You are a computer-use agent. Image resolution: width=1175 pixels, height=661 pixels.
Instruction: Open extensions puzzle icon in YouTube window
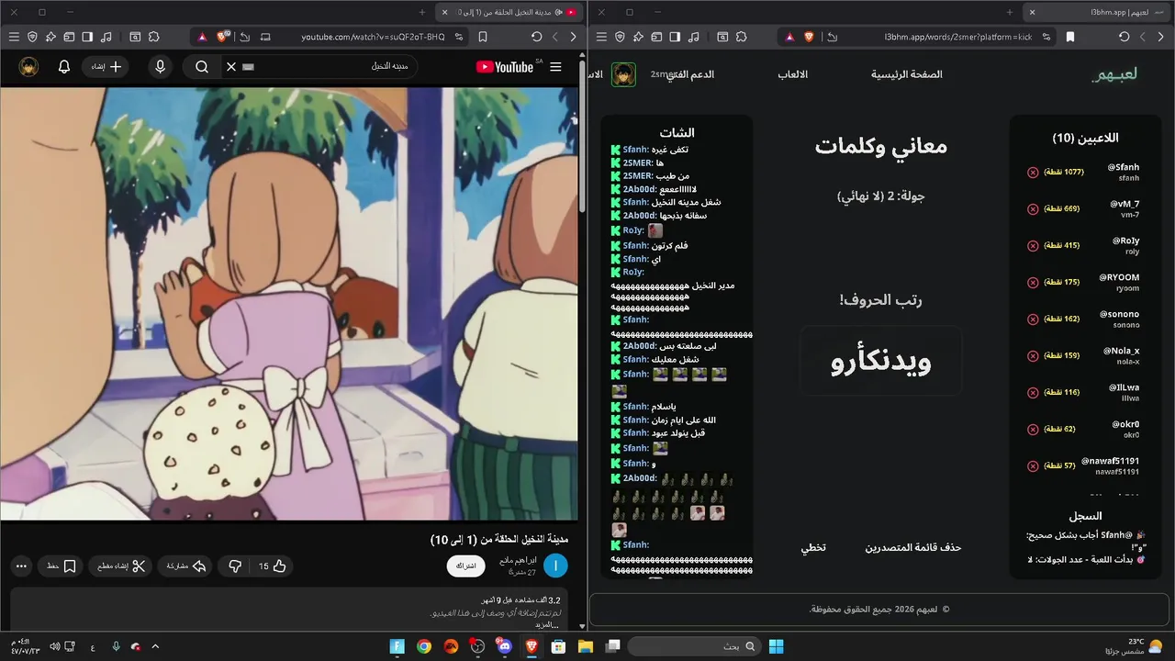153,37
